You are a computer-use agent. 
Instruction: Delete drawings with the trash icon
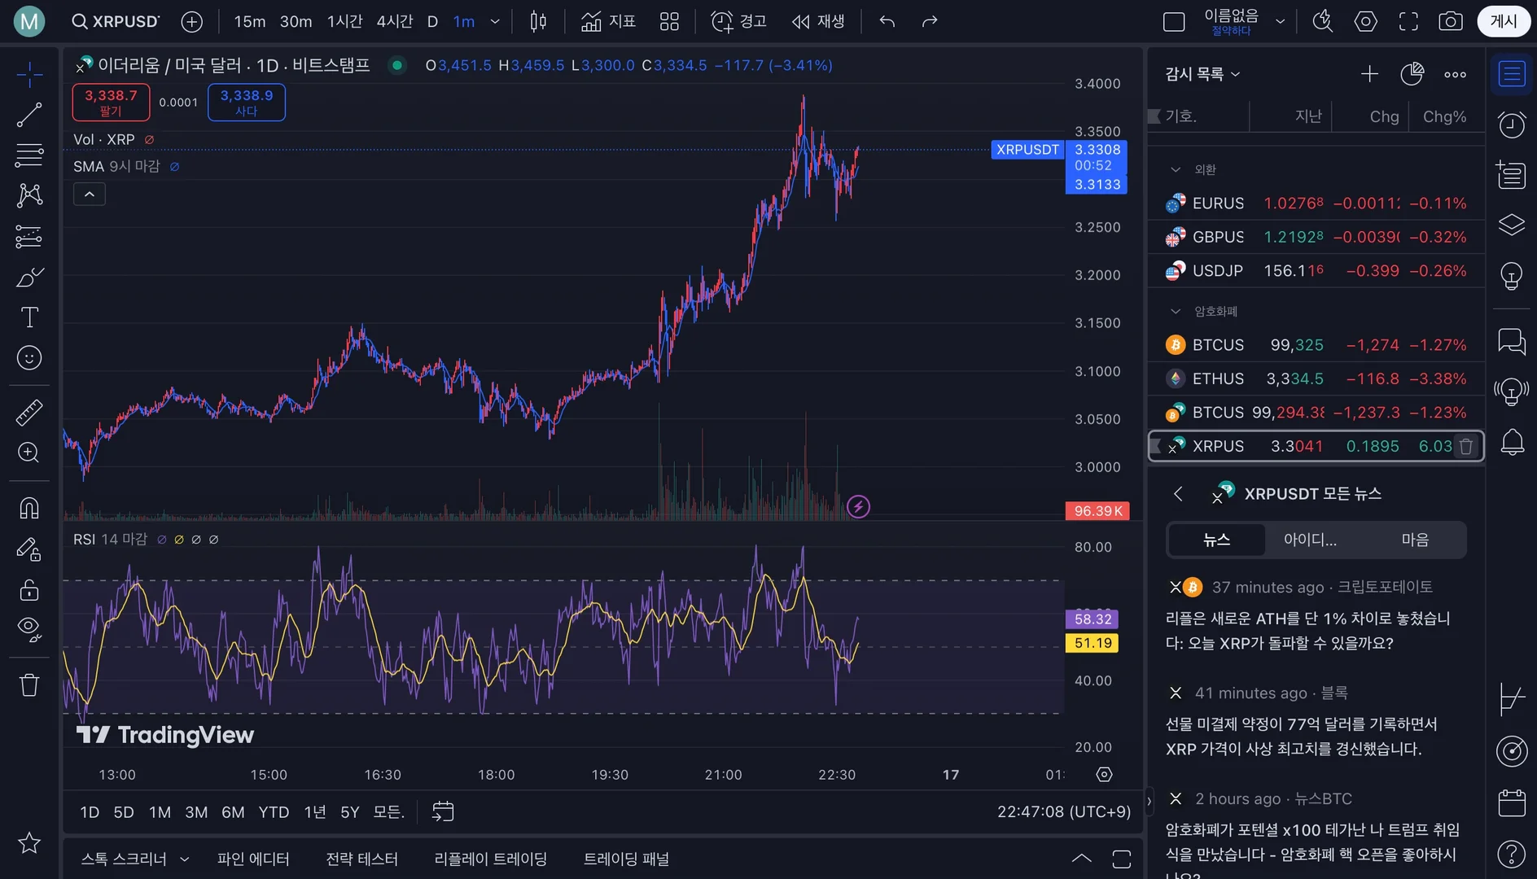pyautogui.click(x=29, y=684)
